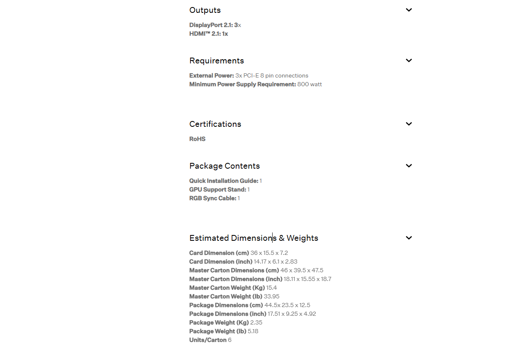Collapse Outputs section using its chevron arrow

click(409, 10)
